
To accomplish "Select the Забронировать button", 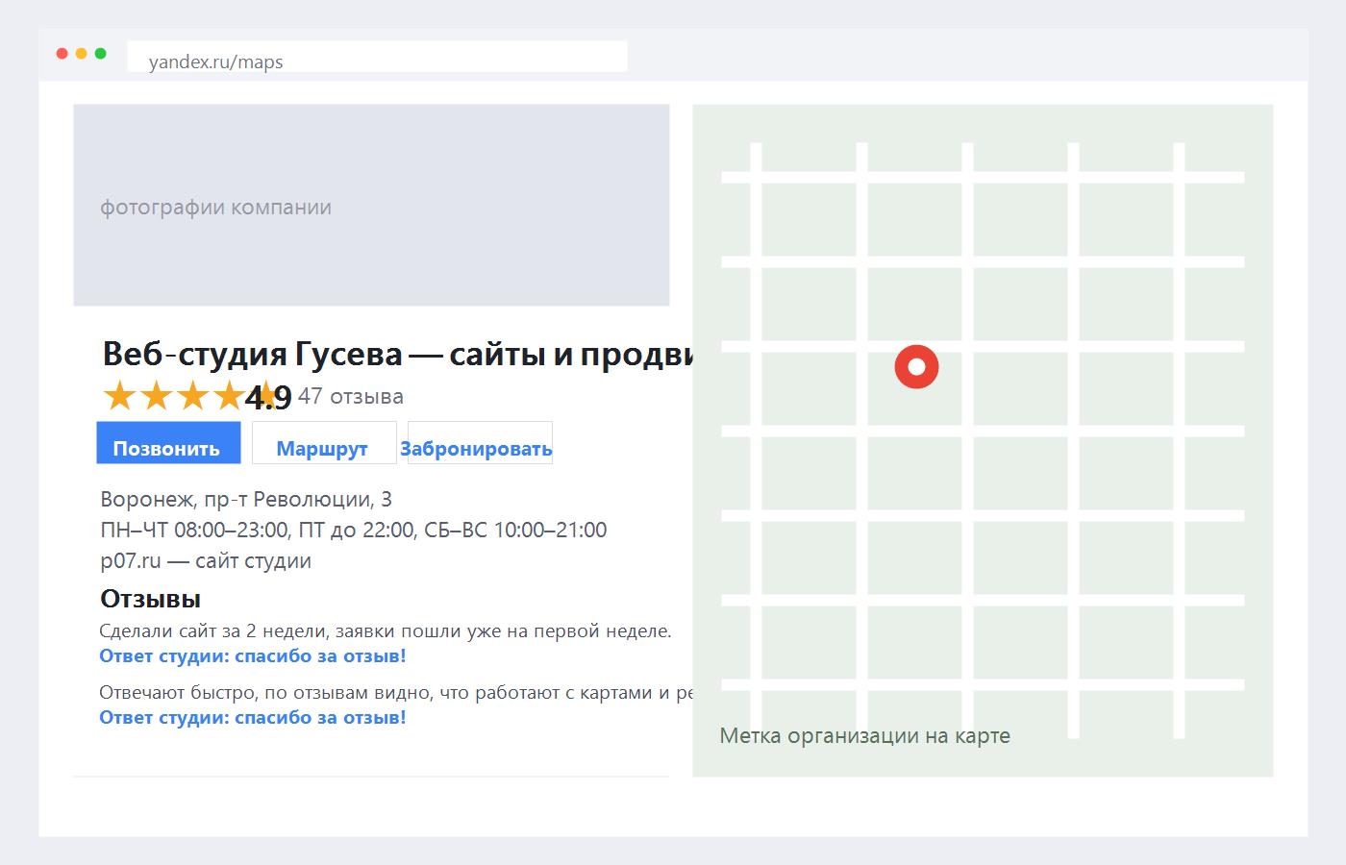I will pyautogui.click(x=480, y=443).
